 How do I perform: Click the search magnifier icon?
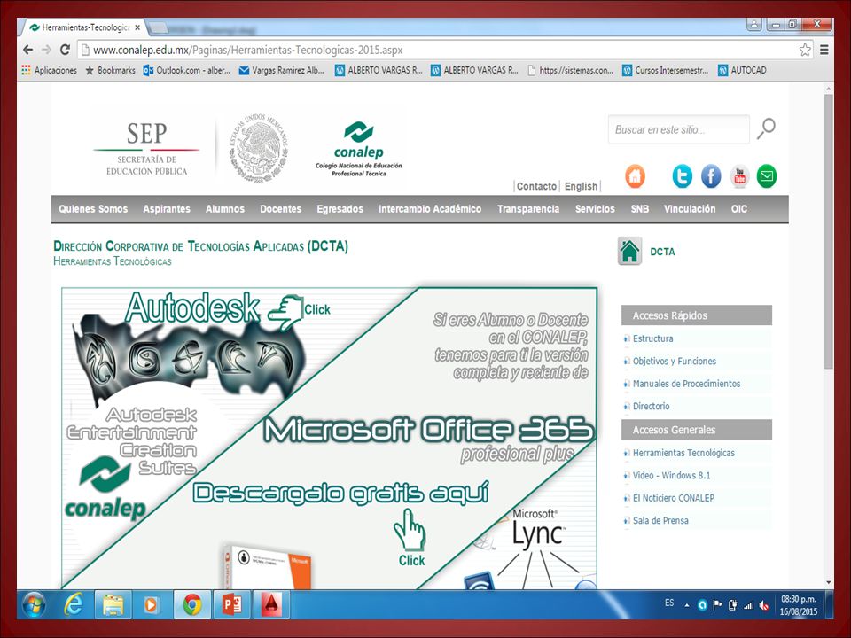click(x=766, y=128)
